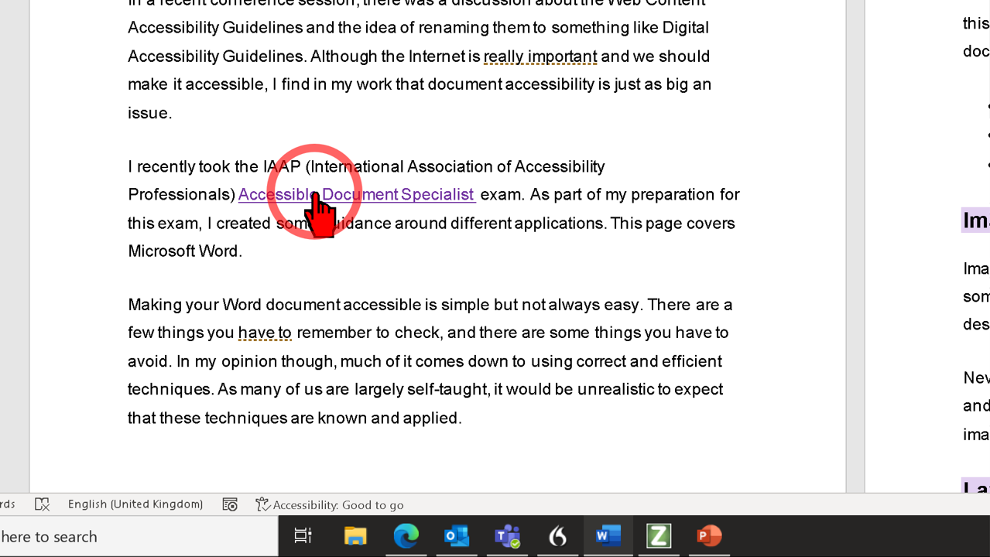
Task: Open the Accessibility: Good to go checker
Action: tap(331, 505)
